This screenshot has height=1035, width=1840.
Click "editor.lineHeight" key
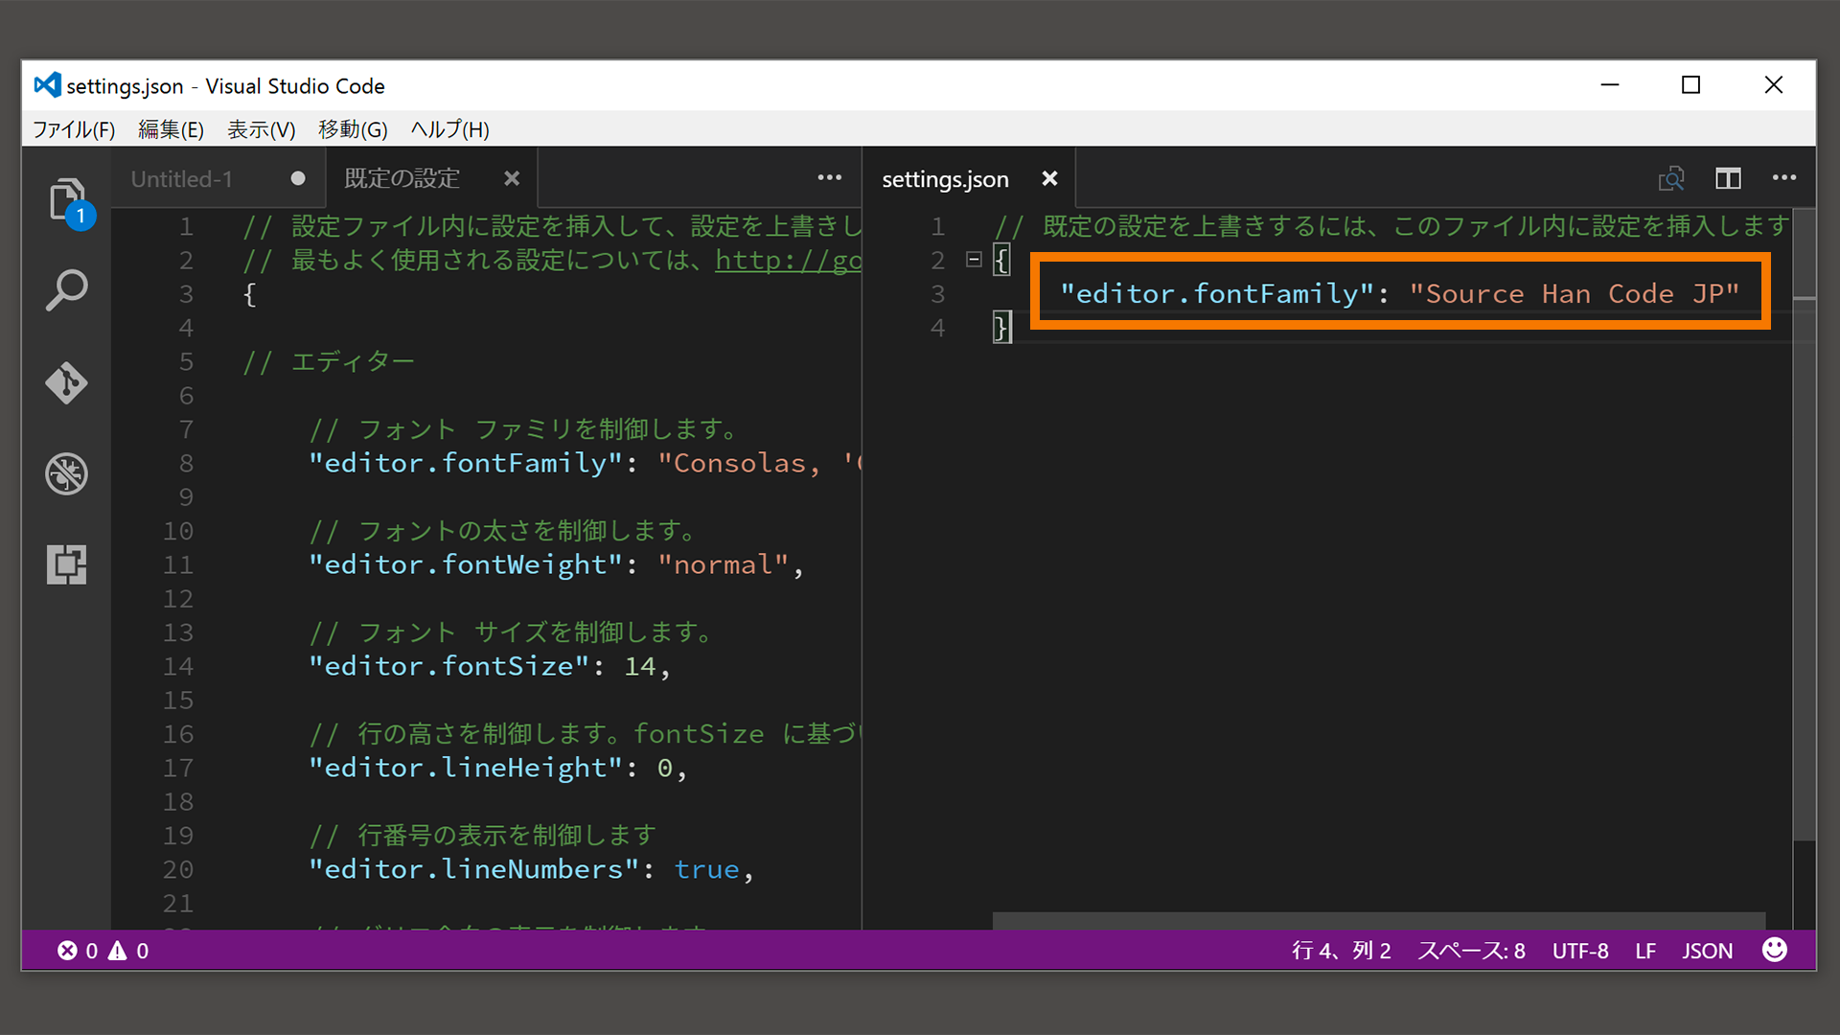click(x=466, y=768)
